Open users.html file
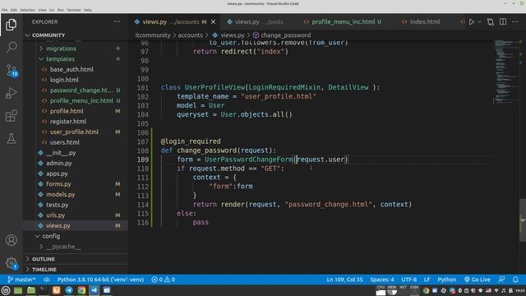This screenshot has width=526, height=296. [x=76, y=142]
